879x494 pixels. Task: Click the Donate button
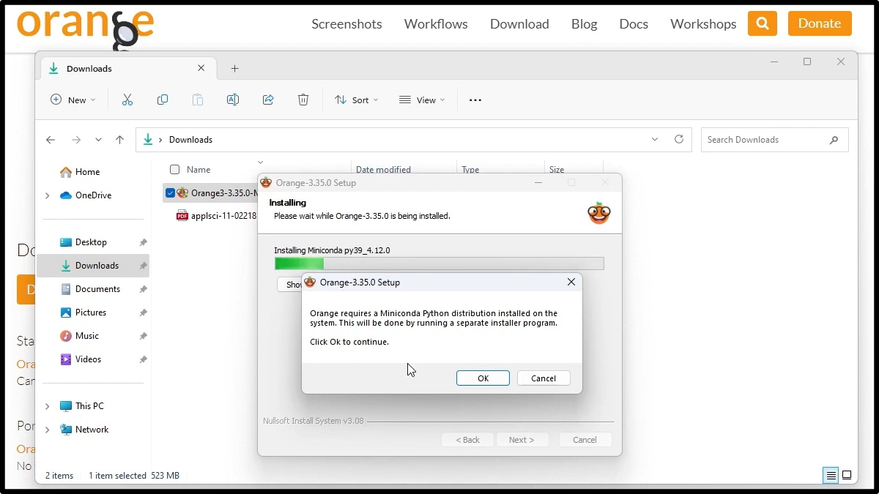pos(820,23)
